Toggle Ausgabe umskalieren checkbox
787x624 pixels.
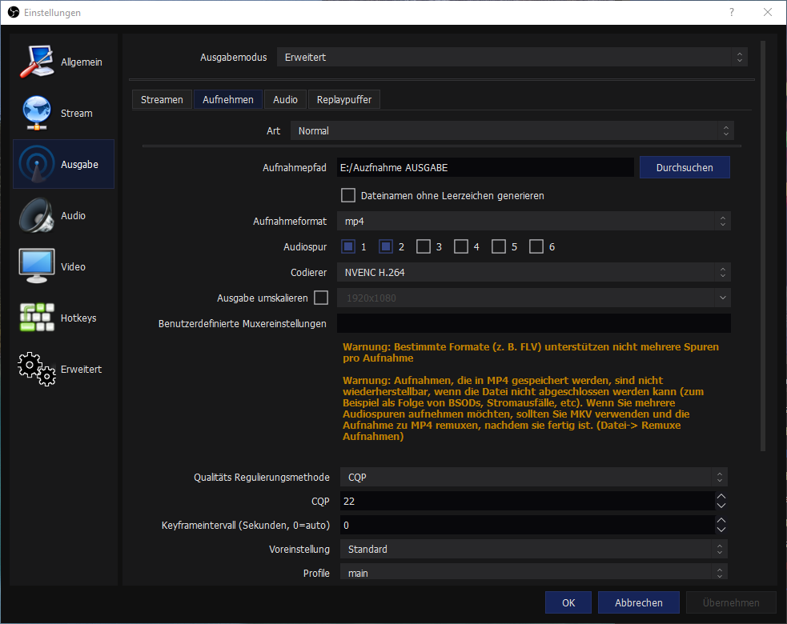coord(321,298)
